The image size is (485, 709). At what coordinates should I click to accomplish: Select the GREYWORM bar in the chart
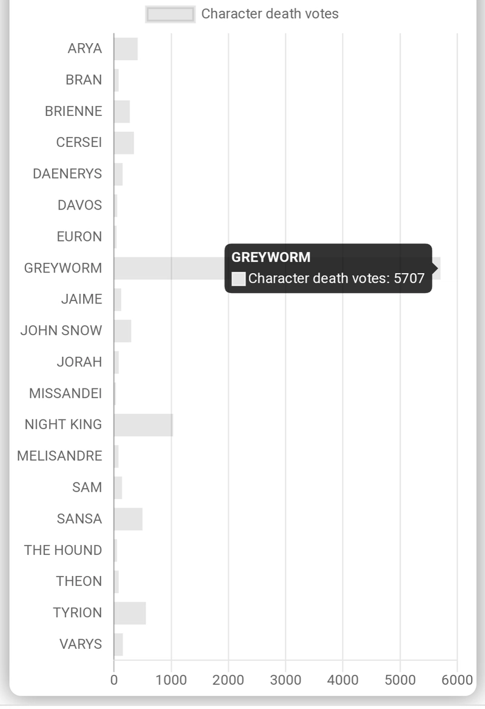coord(277,268)
